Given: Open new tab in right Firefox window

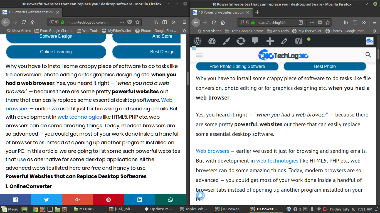Looking at the screenshot, I should click(x=257, y=12).
